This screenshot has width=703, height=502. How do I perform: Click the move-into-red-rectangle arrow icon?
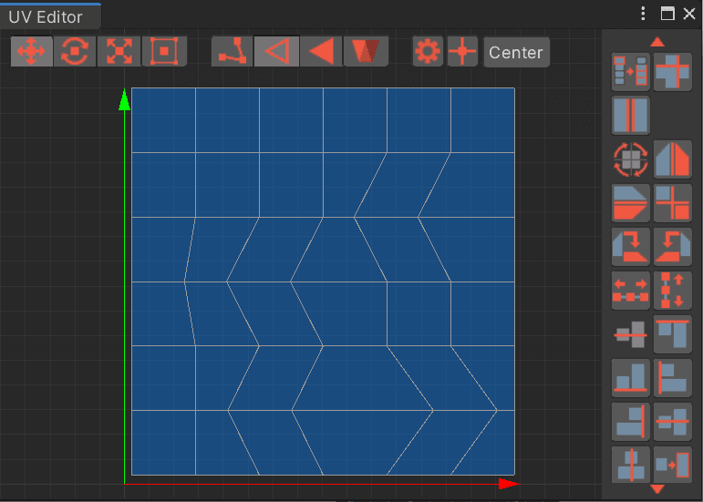(672, 465)
